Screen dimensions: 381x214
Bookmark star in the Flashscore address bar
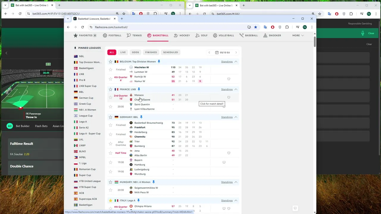click(256, 27)
